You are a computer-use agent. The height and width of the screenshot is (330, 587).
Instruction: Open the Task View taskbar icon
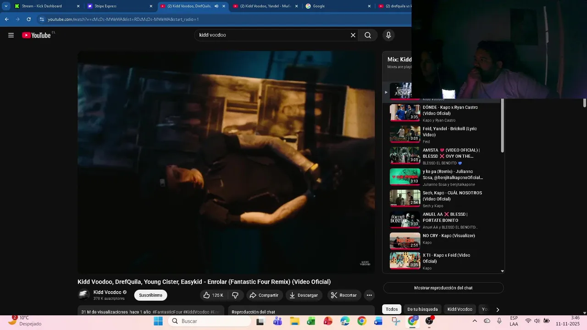click(x=260, y=321)
